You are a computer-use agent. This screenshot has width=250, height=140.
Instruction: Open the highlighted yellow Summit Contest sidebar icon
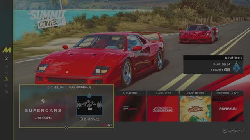tap(7, 79)
